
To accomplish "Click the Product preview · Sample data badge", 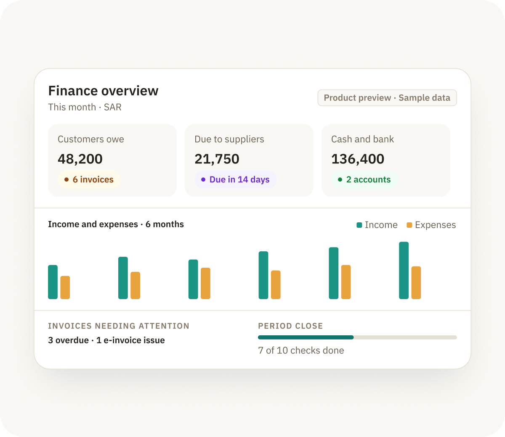I will click(387, 98).
